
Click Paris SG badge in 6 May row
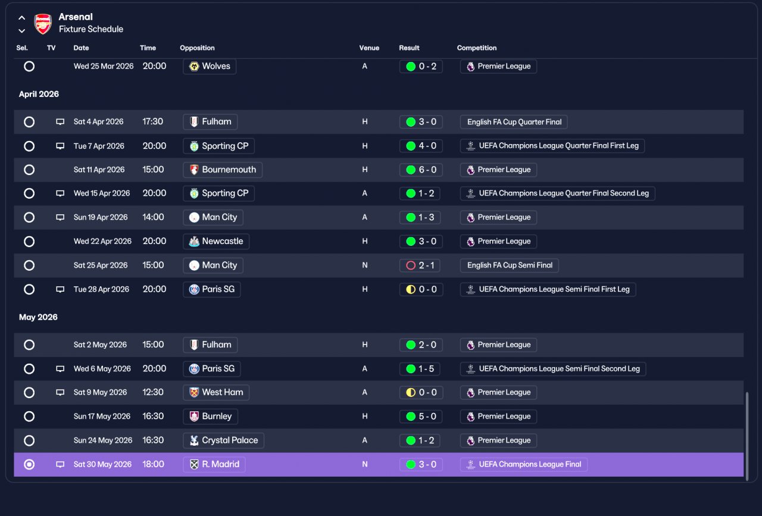pos(194,369)
